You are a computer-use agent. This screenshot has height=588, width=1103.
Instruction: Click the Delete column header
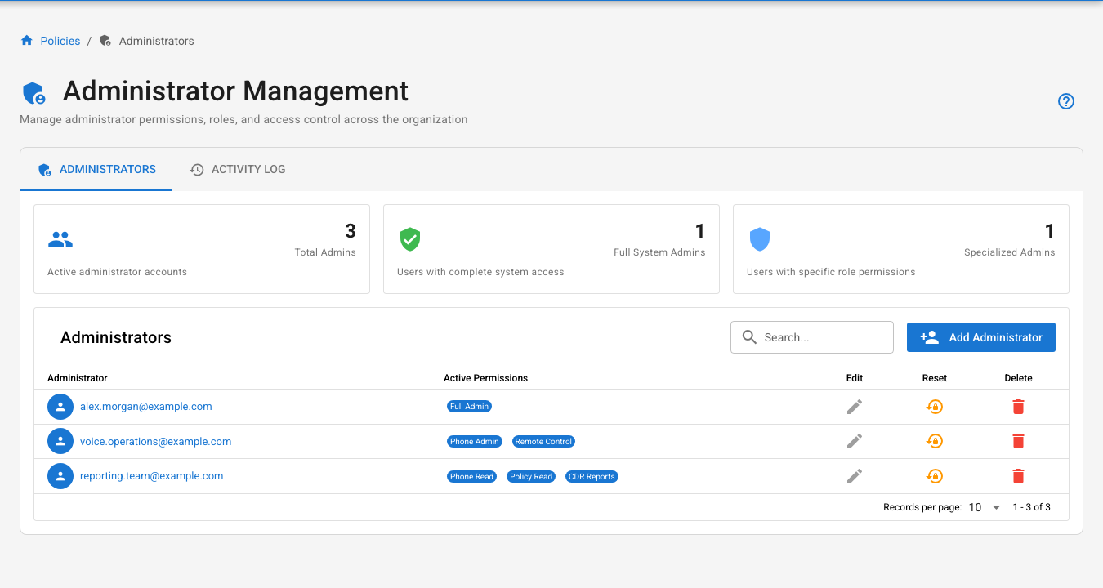tap(1018, 378)
